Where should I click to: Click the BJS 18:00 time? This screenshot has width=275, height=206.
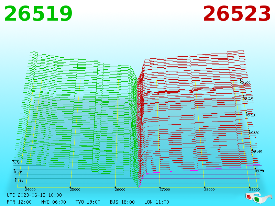(x=122, y=202)
